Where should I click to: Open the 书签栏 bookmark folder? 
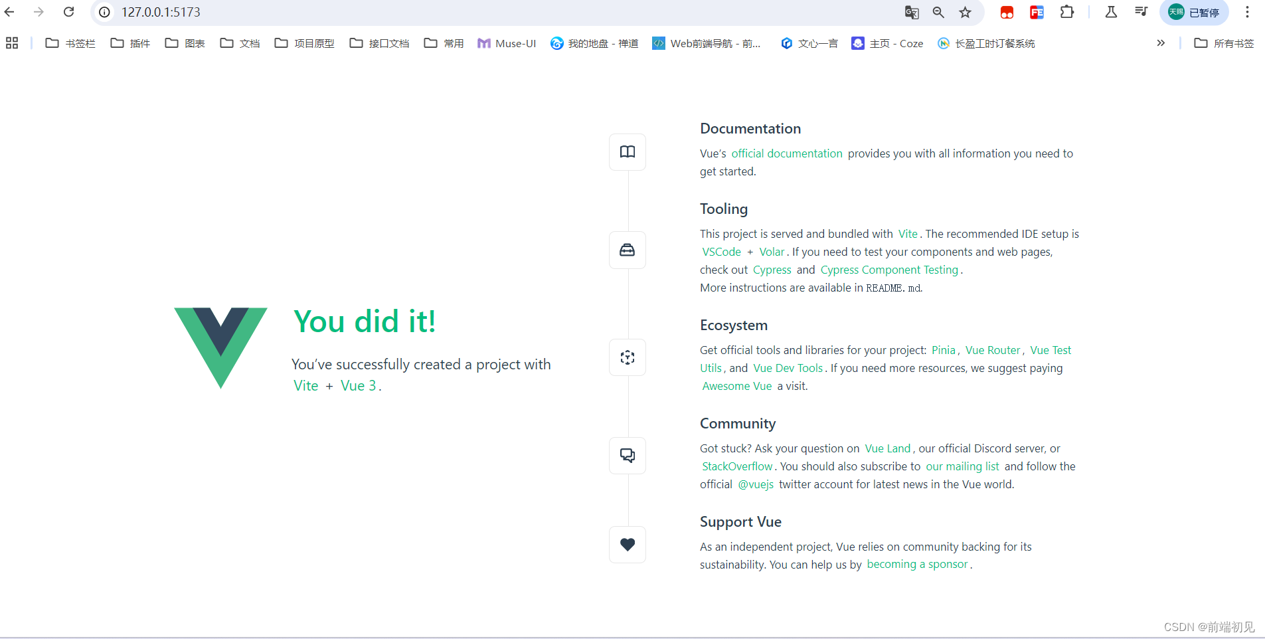pos(70,43)
